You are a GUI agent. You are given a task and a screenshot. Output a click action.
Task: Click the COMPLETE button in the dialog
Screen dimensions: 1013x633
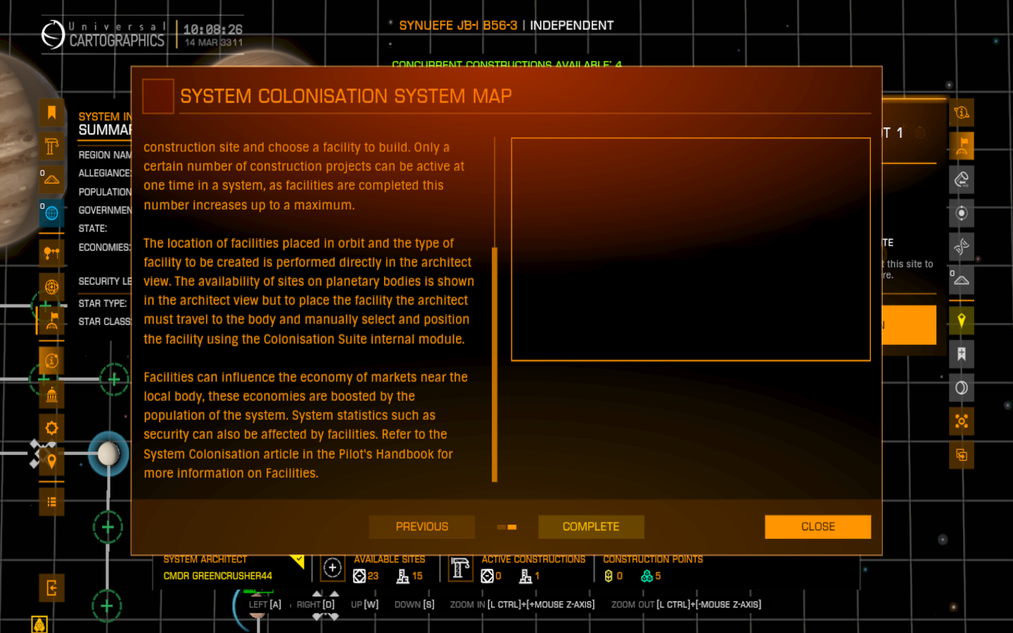tap(591, 527)
